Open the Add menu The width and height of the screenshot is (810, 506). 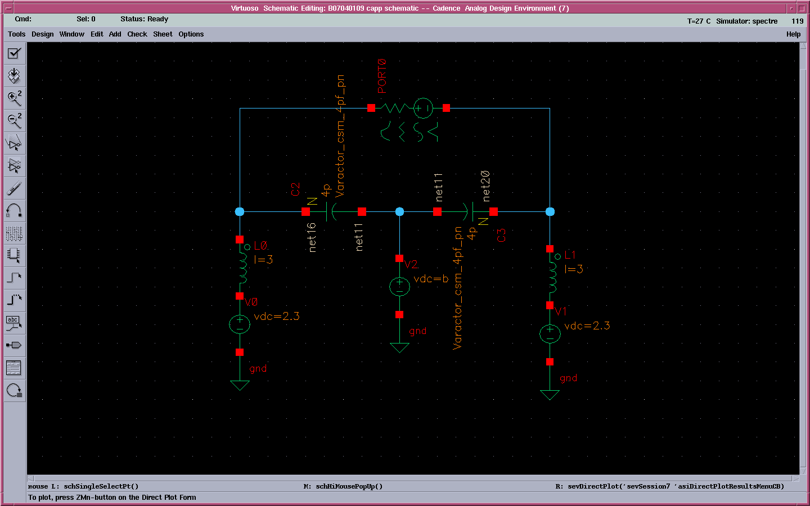point(115,34)
